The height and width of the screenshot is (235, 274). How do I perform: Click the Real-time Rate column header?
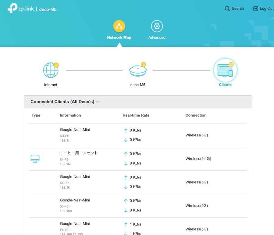136,115
